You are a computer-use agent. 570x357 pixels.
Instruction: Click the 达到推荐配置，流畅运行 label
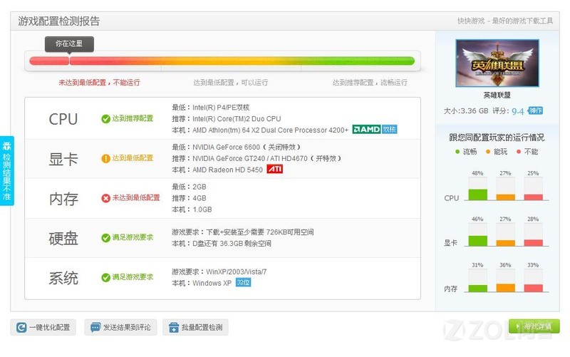coord(370,83)
